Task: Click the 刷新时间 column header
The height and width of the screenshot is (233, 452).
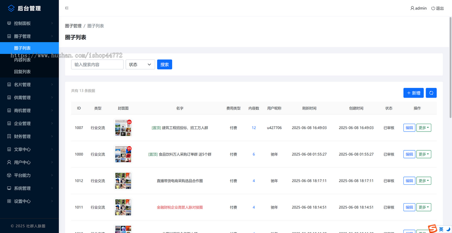Action: 309,108
